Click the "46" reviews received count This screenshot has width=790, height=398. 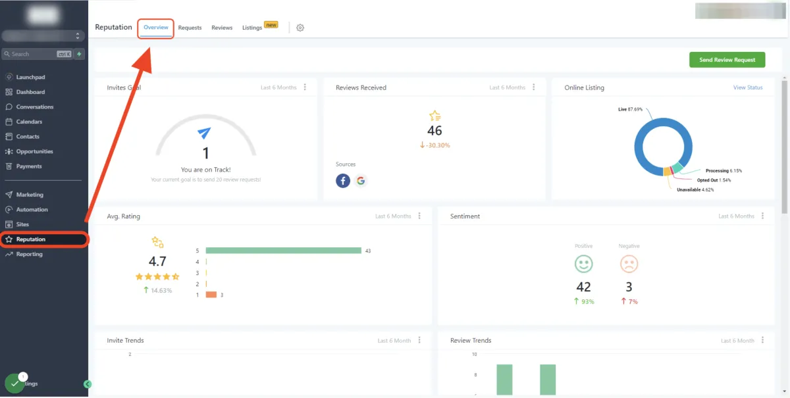(434, 131)
